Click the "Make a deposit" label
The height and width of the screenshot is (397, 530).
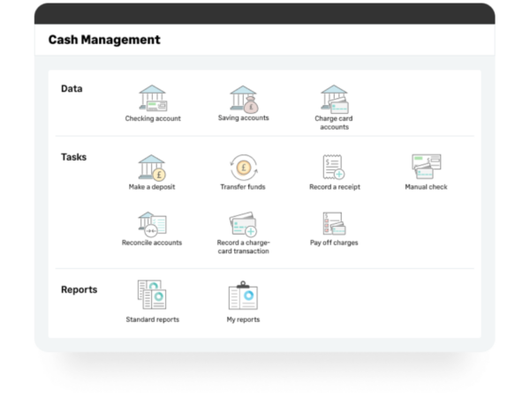[152, 187]
